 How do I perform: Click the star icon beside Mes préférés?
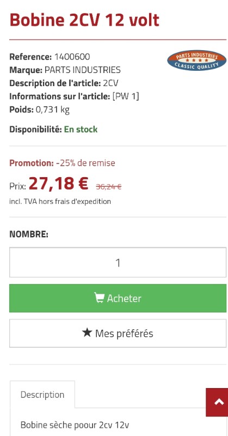[87, 332]
